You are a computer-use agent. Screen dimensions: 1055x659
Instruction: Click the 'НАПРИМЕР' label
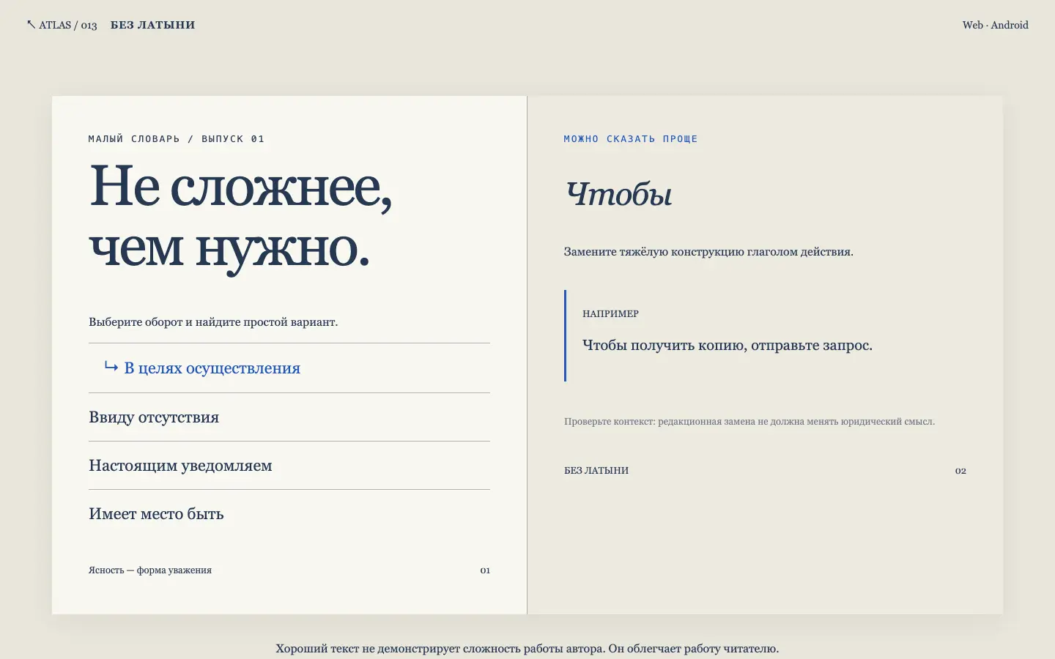coord(610,314)
